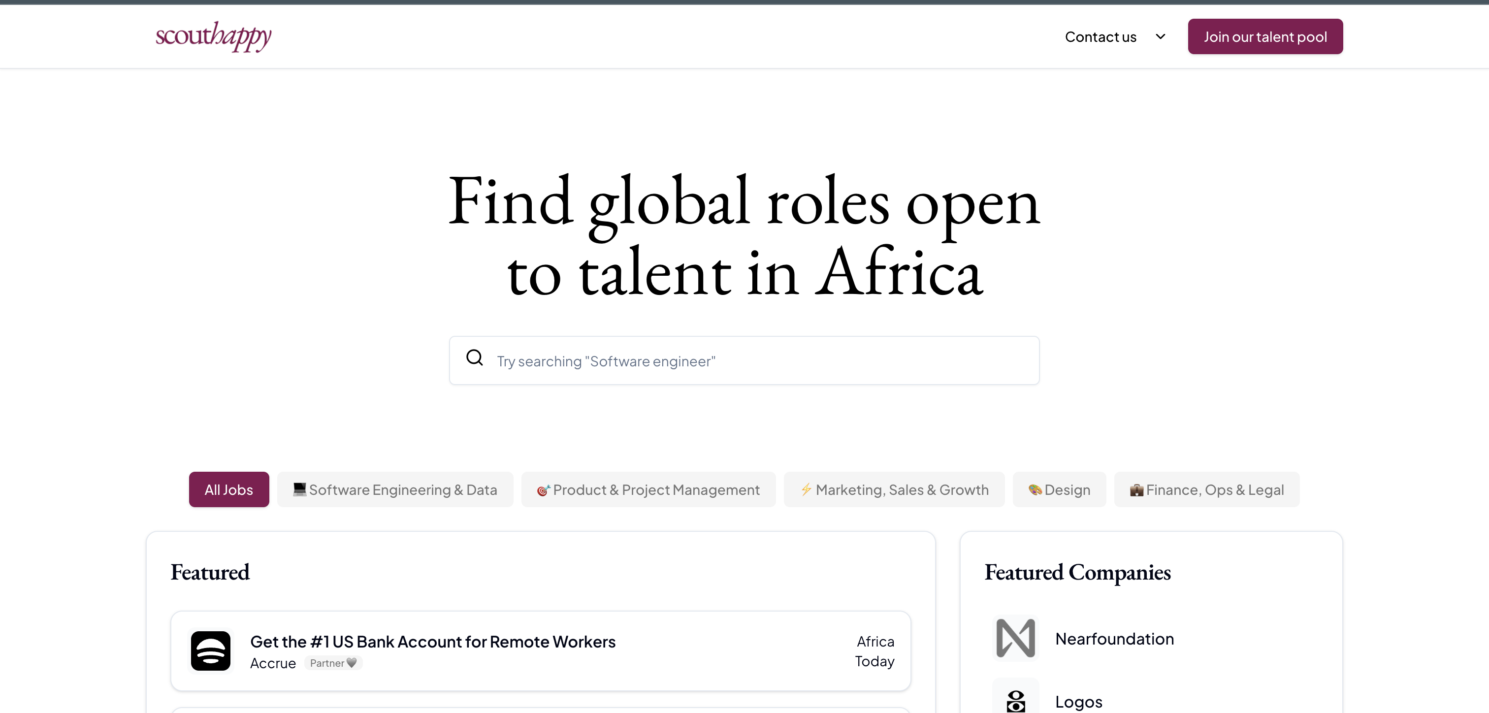Select the All Jobs tab
The height and width of the screenshot is (713, 1489).
point(229,490)
